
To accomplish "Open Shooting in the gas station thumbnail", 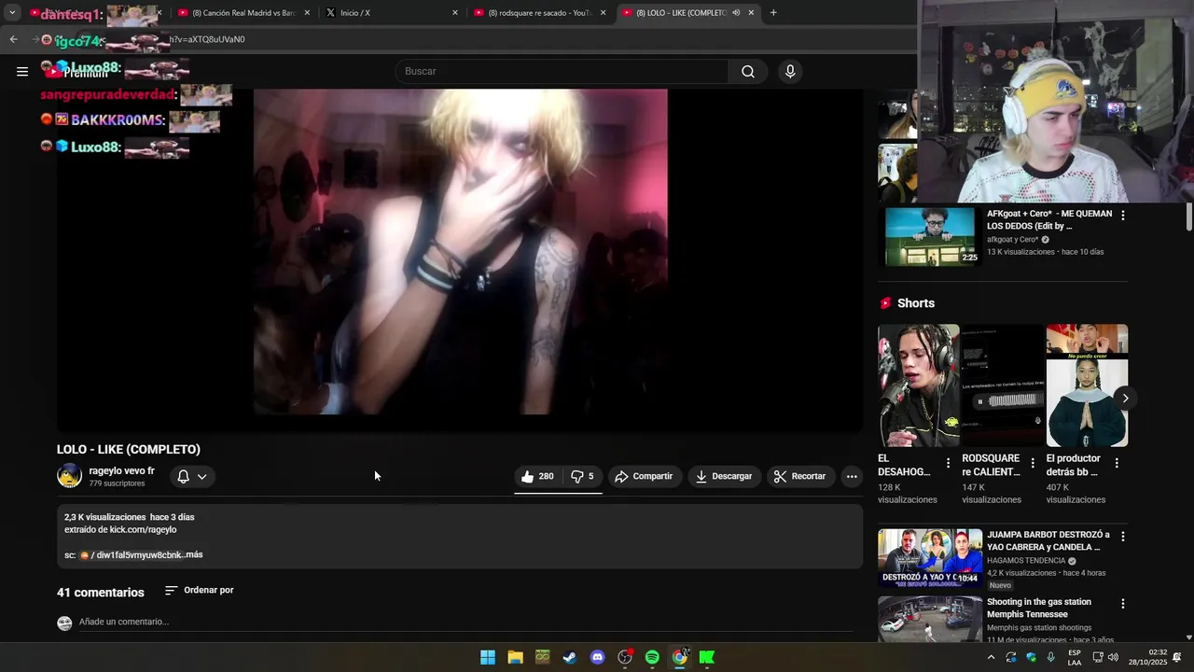I will pos(930,619).
